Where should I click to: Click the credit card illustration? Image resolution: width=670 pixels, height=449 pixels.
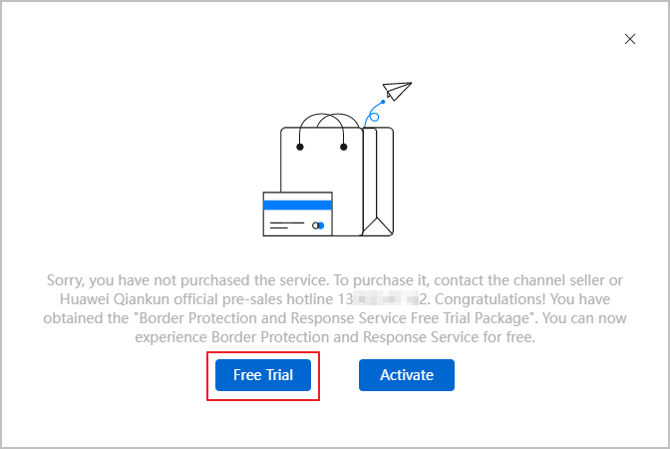pyautogui.click(x=298, y=214)
